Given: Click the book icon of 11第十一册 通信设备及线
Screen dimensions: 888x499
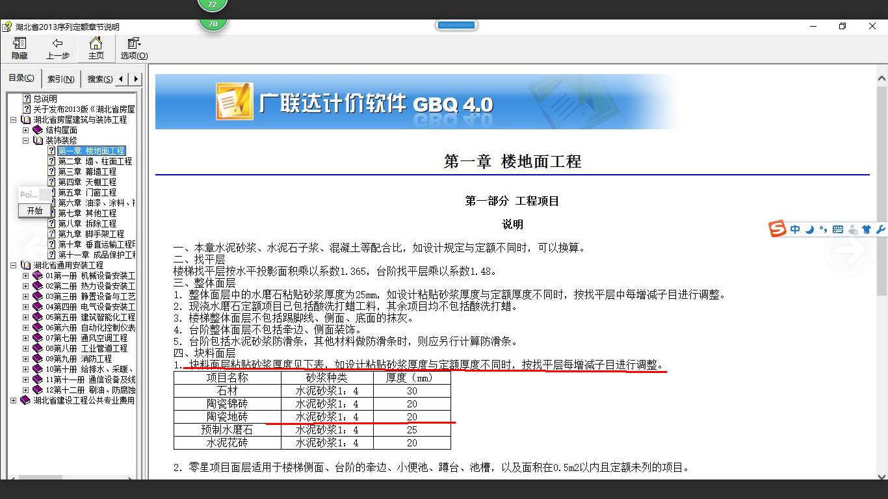Looking at the screenshot, I should tap(38, 379).
